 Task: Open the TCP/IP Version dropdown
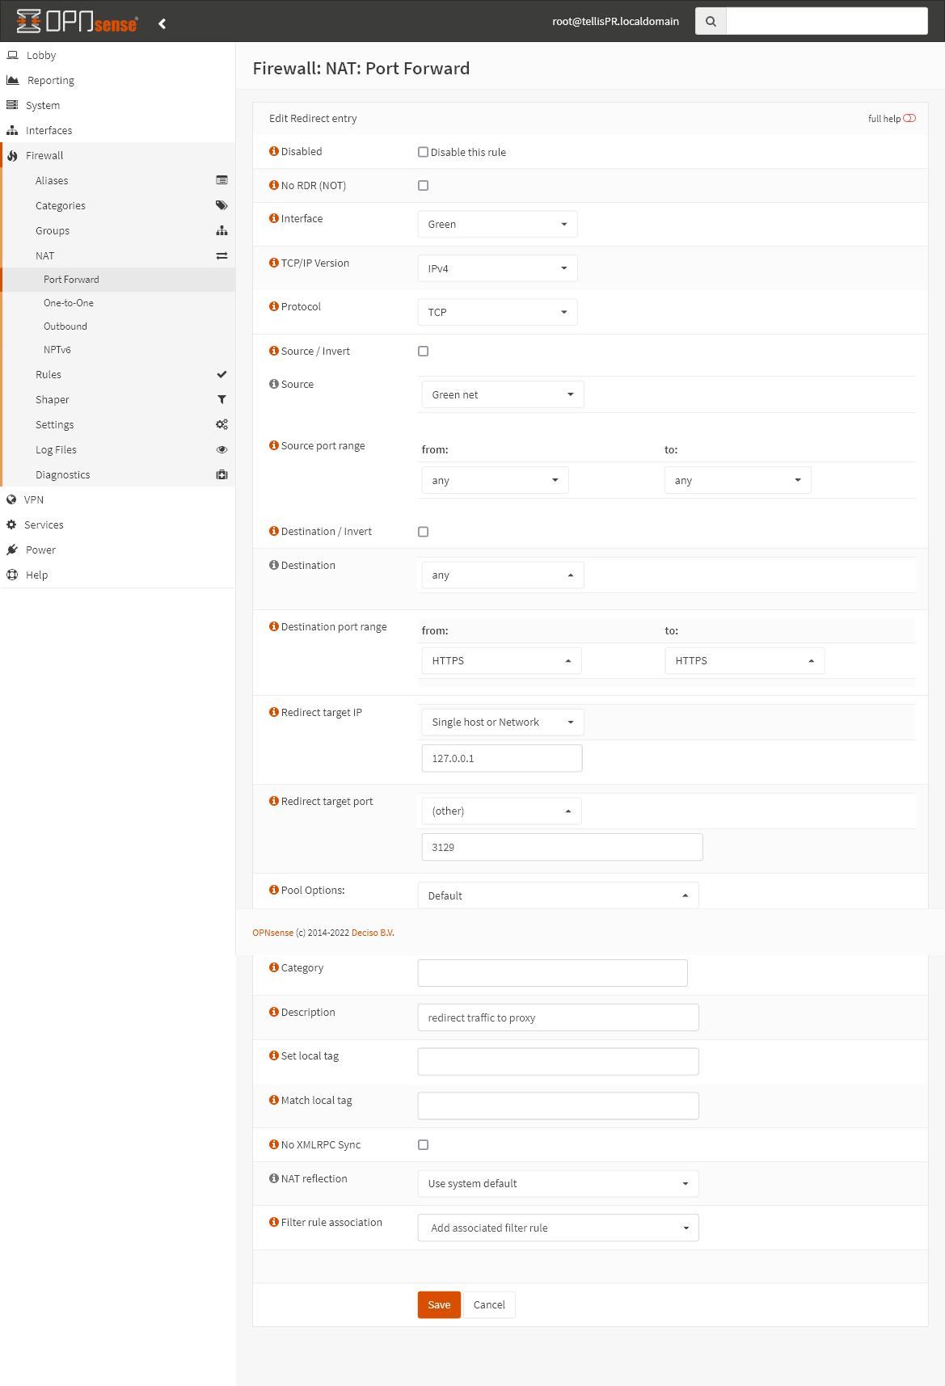coord(497,268)
